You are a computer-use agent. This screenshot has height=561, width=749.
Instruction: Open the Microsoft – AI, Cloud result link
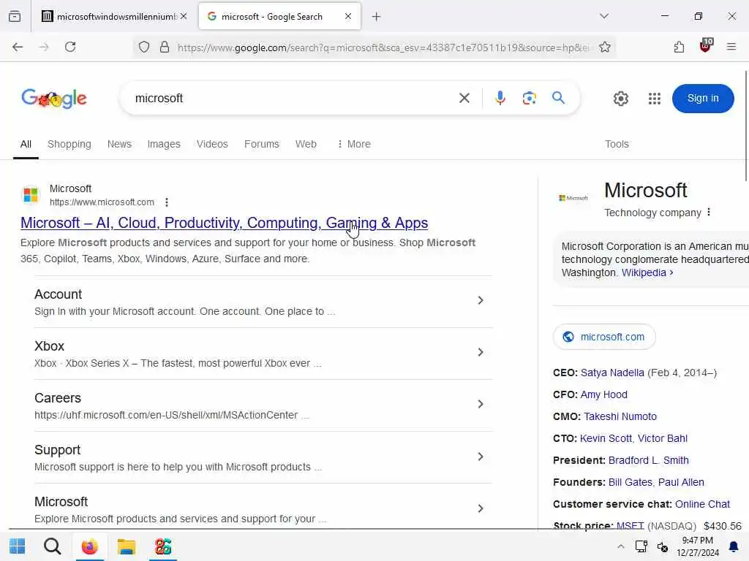point(224,223)
